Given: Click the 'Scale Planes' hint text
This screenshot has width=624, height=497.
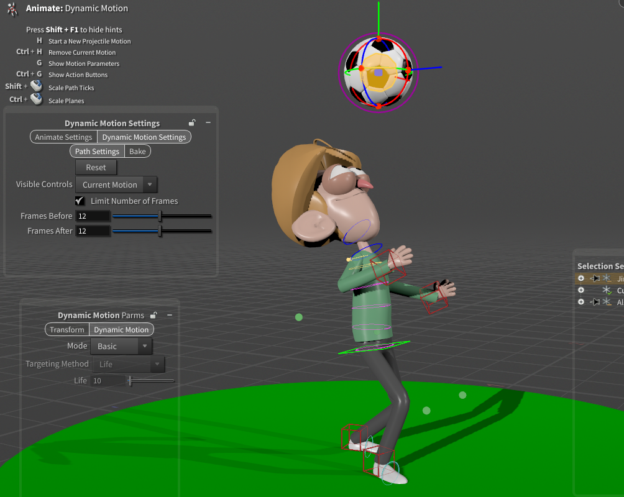Looking at the screenshot, I should coord(66,101).
